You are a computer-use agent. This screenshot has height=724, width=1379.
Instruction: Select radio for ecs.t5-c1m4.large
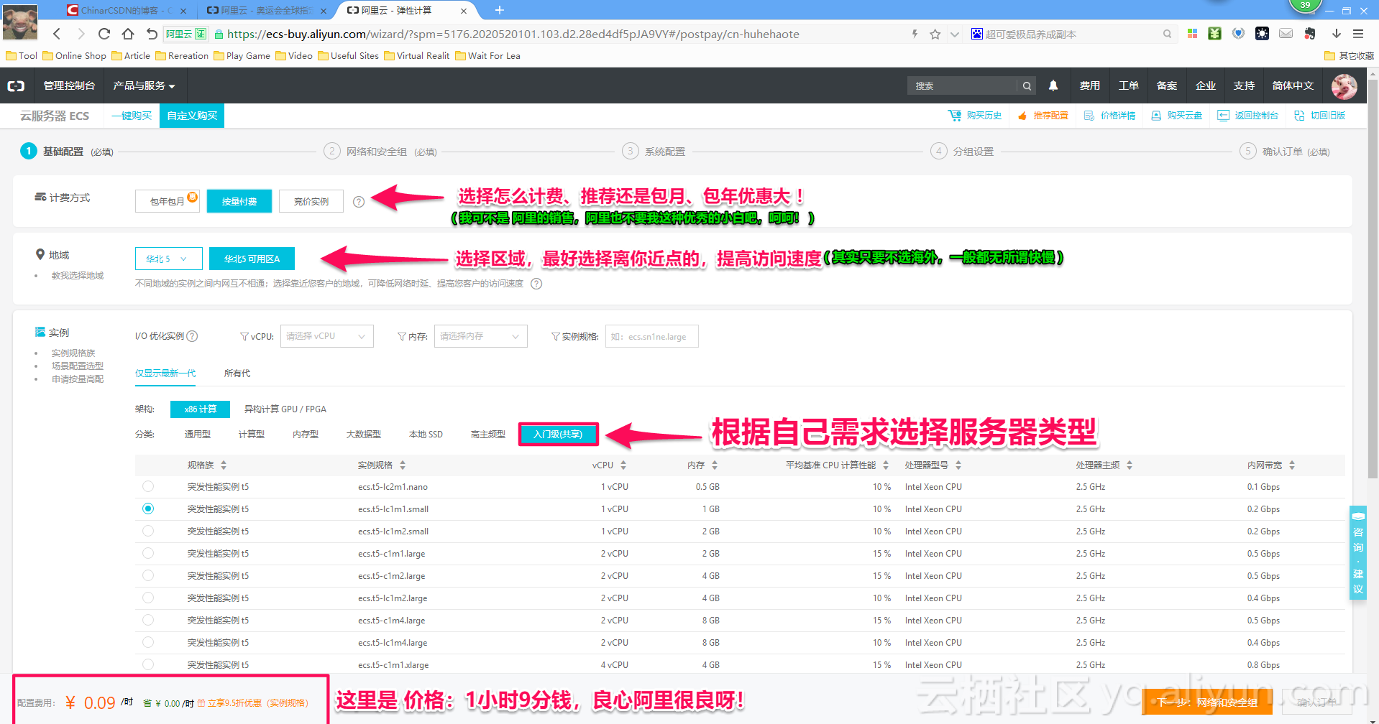[148, 620]
